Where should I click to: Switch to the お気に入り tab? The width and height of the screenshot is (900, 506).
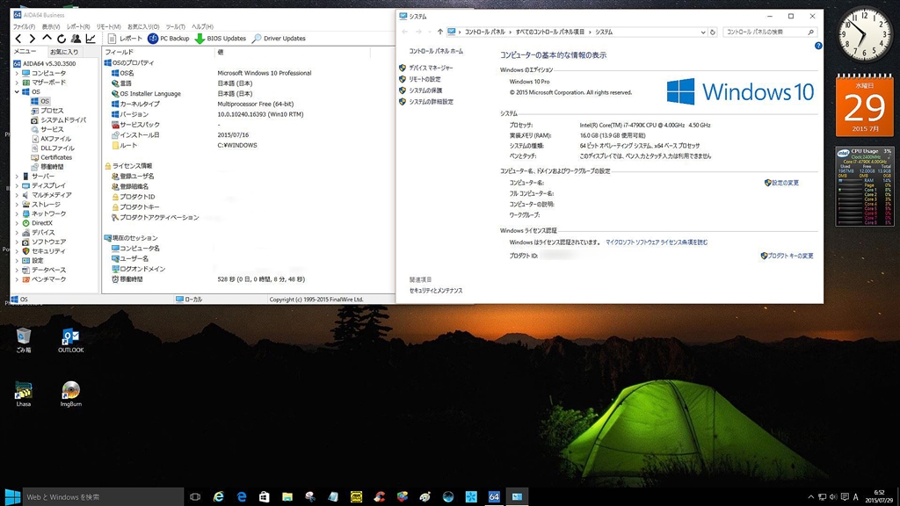coord(63,52)
